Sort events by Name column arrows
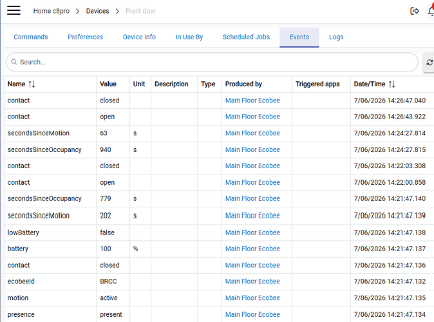This screenshot has height=322, width=434. click(32, 84)
